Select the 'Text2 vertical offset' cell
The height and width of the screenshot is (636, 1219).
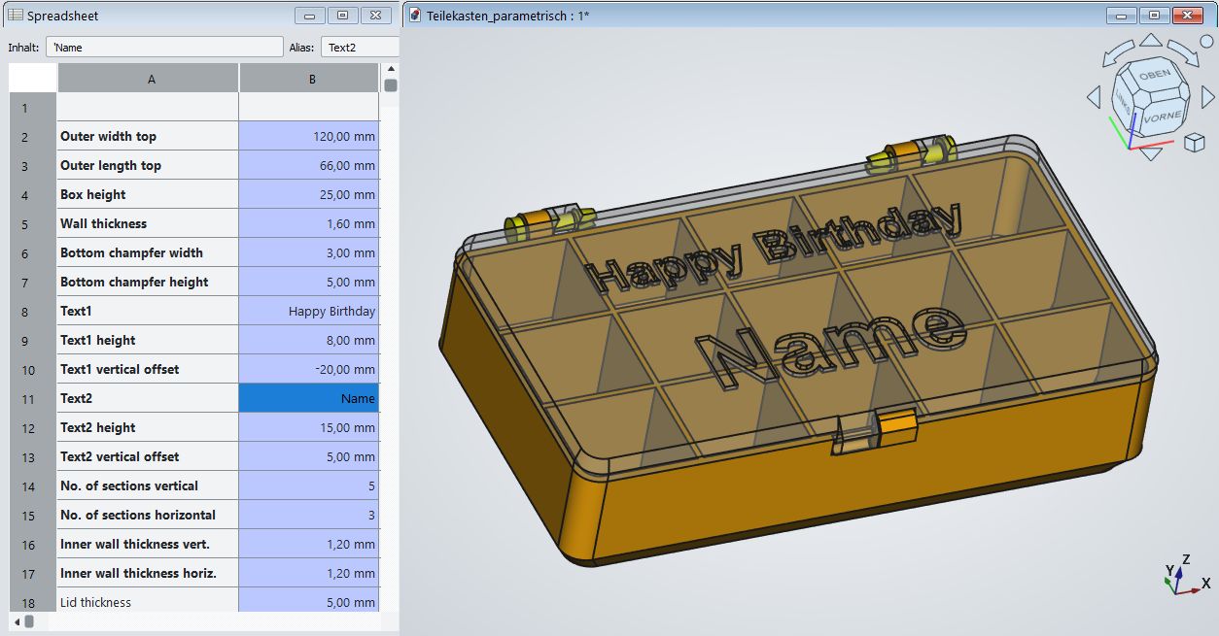[148, 456]
